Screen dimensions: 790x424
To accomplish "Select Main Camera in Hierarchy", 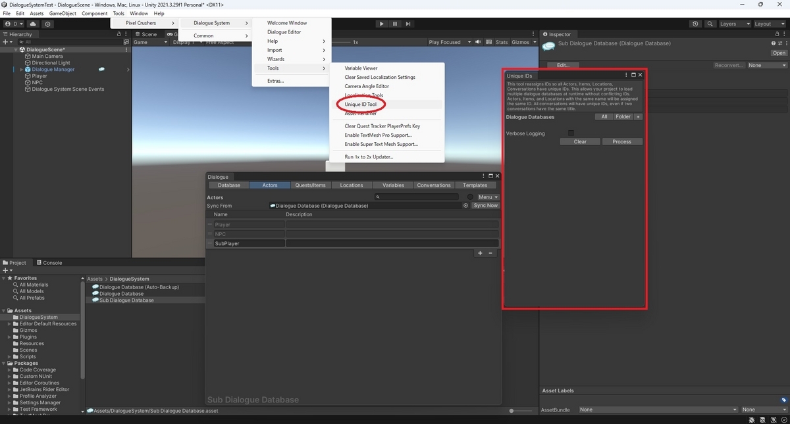I will click(47, 56).
